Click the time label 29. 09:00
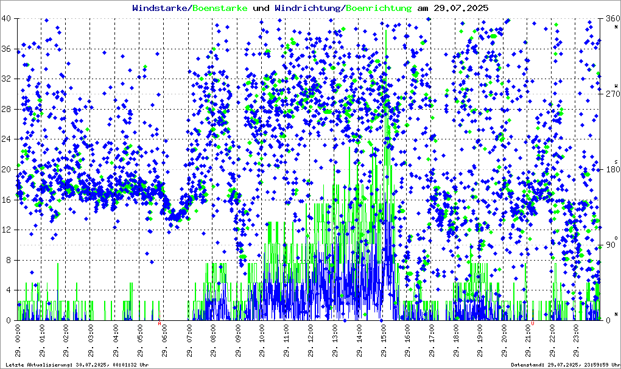Screen dimensions: 621x369 pos(237,341)
